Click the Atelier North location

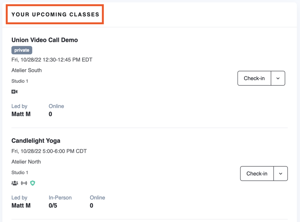pos(26,162)
